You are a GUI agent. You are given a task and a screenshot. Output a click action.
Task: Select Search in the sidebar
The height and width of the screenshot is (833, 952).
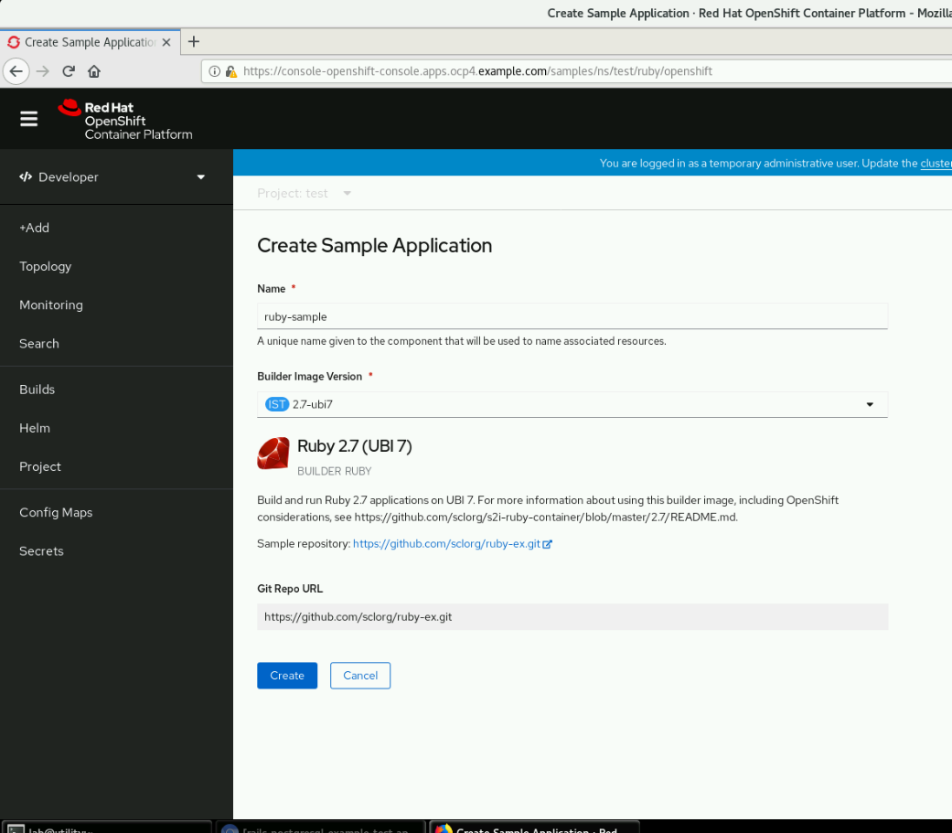(x=39, y=344)
